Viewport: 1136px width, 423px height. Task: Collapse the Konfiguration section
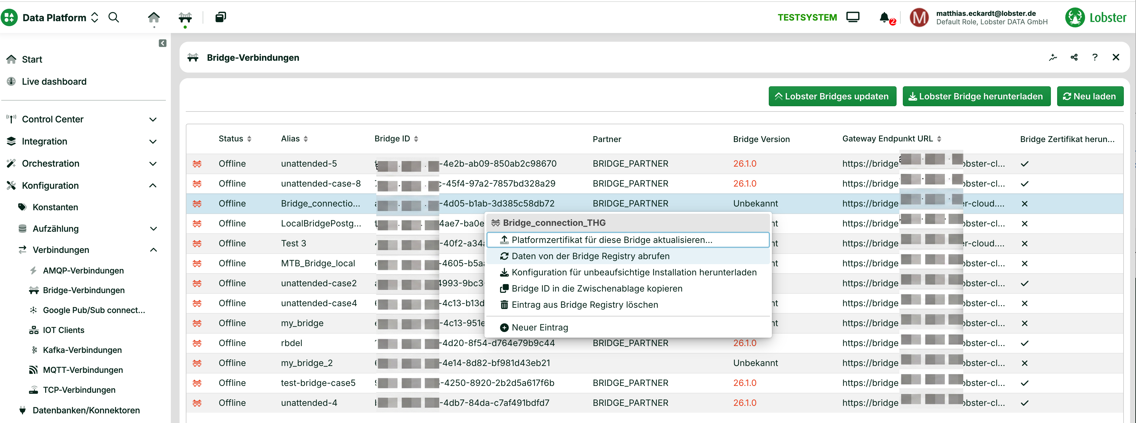click(153, 186)
